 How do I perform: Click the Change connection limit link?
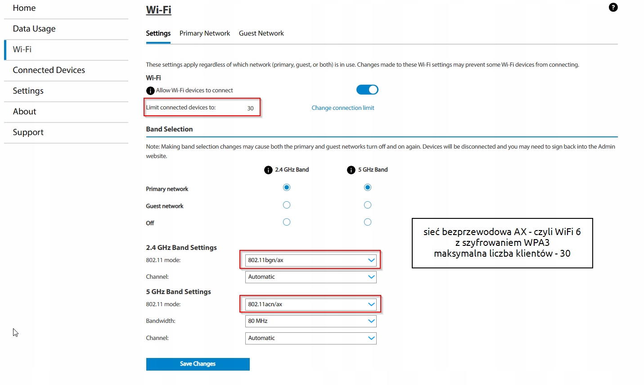tap(342, 108)
